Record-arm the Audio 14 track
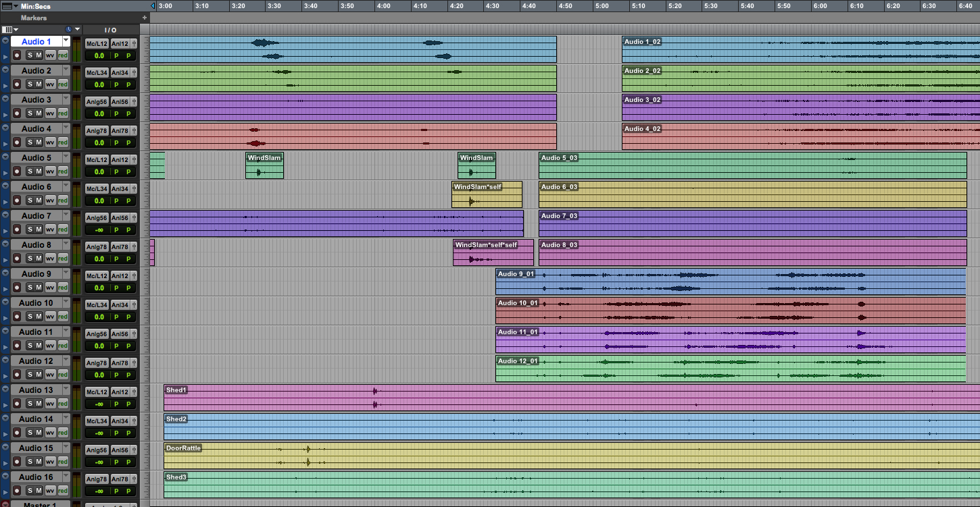 coord(17,433)
